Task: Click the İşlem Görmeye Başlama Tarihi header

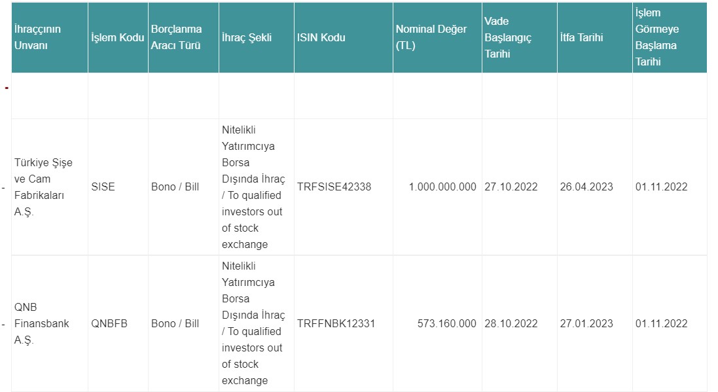Action: pos(670,37)
